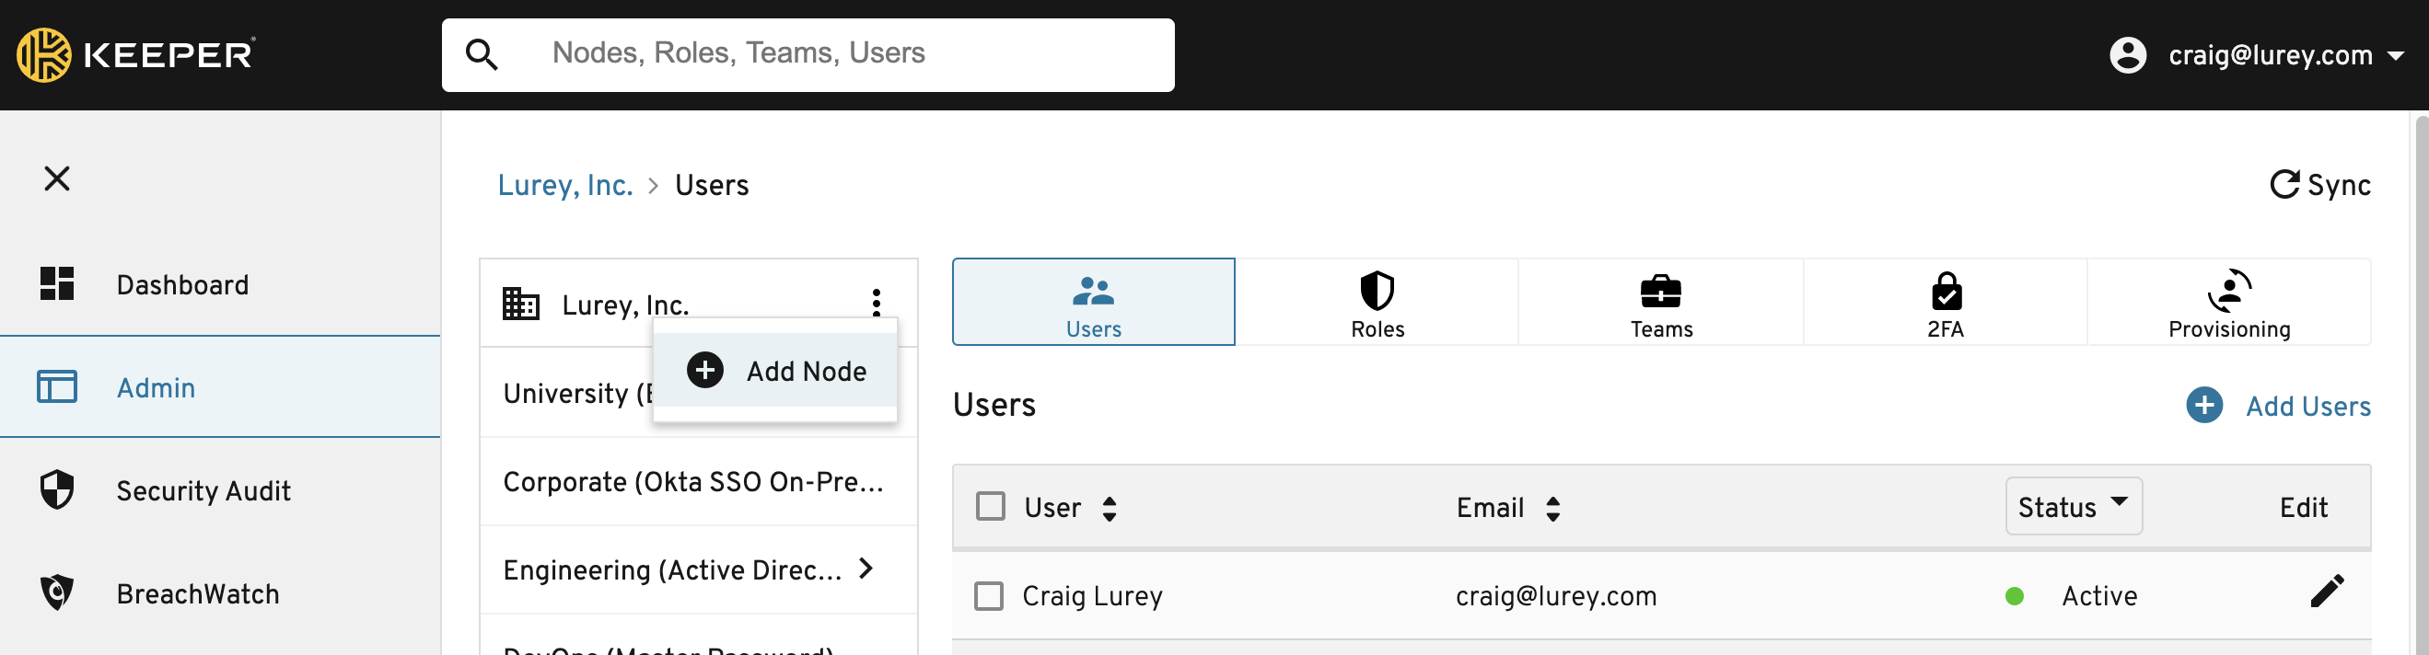Click the BreachWatch shield icon
This screenshot has height=655, width=2429.
pos(56,592)
